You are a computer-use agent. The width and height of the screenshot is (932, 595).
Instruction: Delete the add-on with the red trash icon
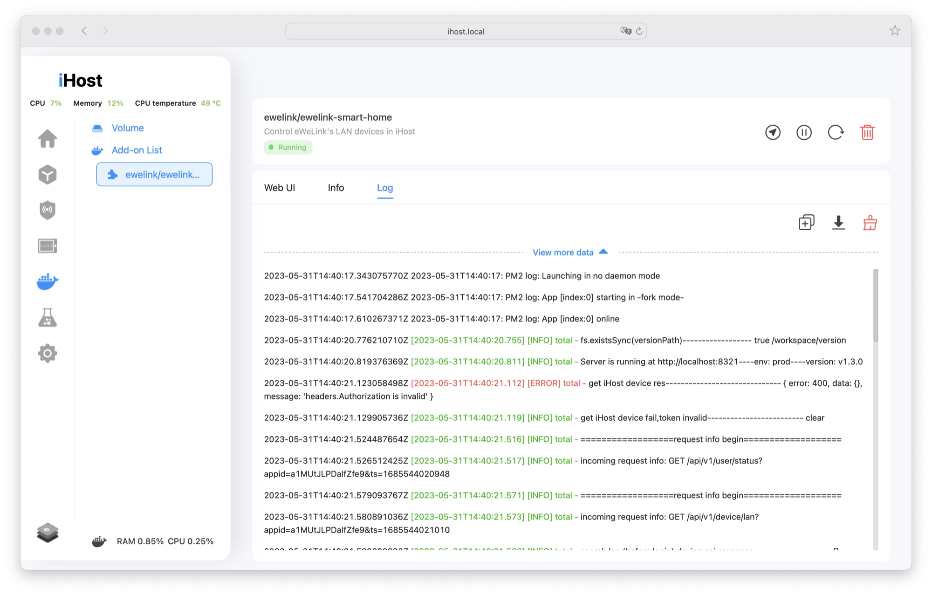[x=867, y=132]
